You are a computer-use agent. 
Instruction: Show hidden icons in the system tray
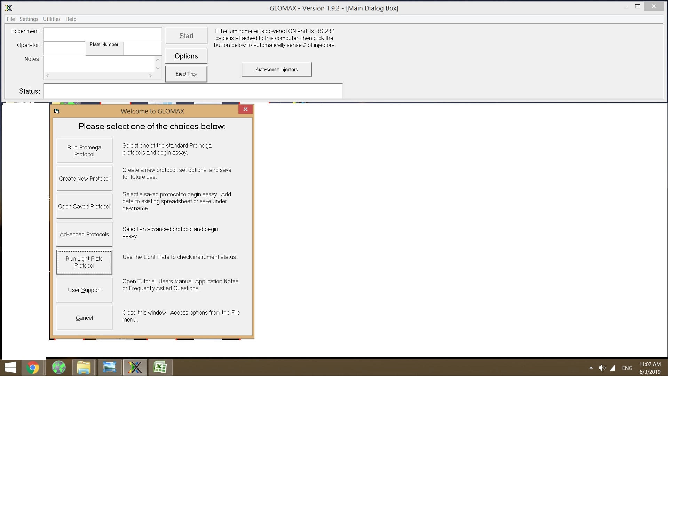(591, 367)
